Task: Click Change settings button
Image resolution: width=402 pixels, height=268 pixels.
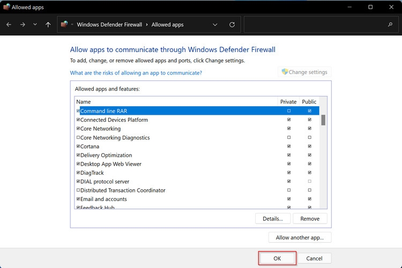Action: [304, 72]
